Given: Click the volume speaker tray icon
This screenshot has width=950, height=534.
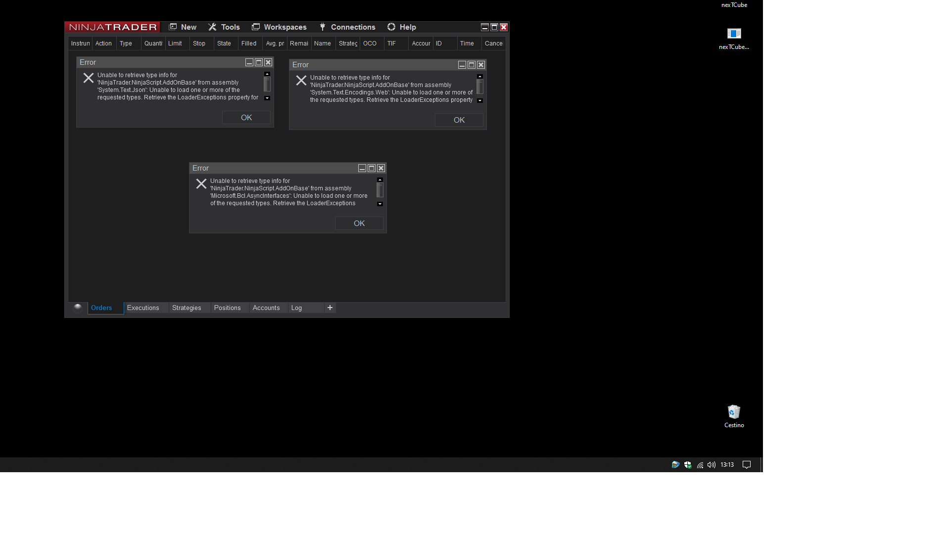Looking at the screenshot, I should coord(712,465).
